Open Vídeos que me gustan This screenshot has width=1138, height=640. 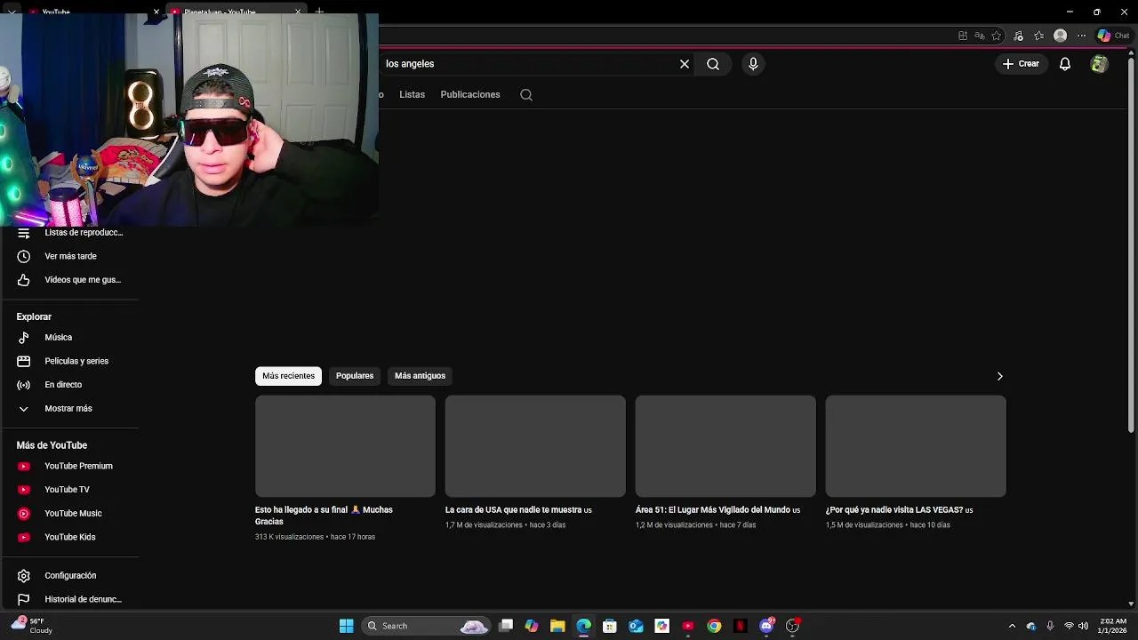70,280
